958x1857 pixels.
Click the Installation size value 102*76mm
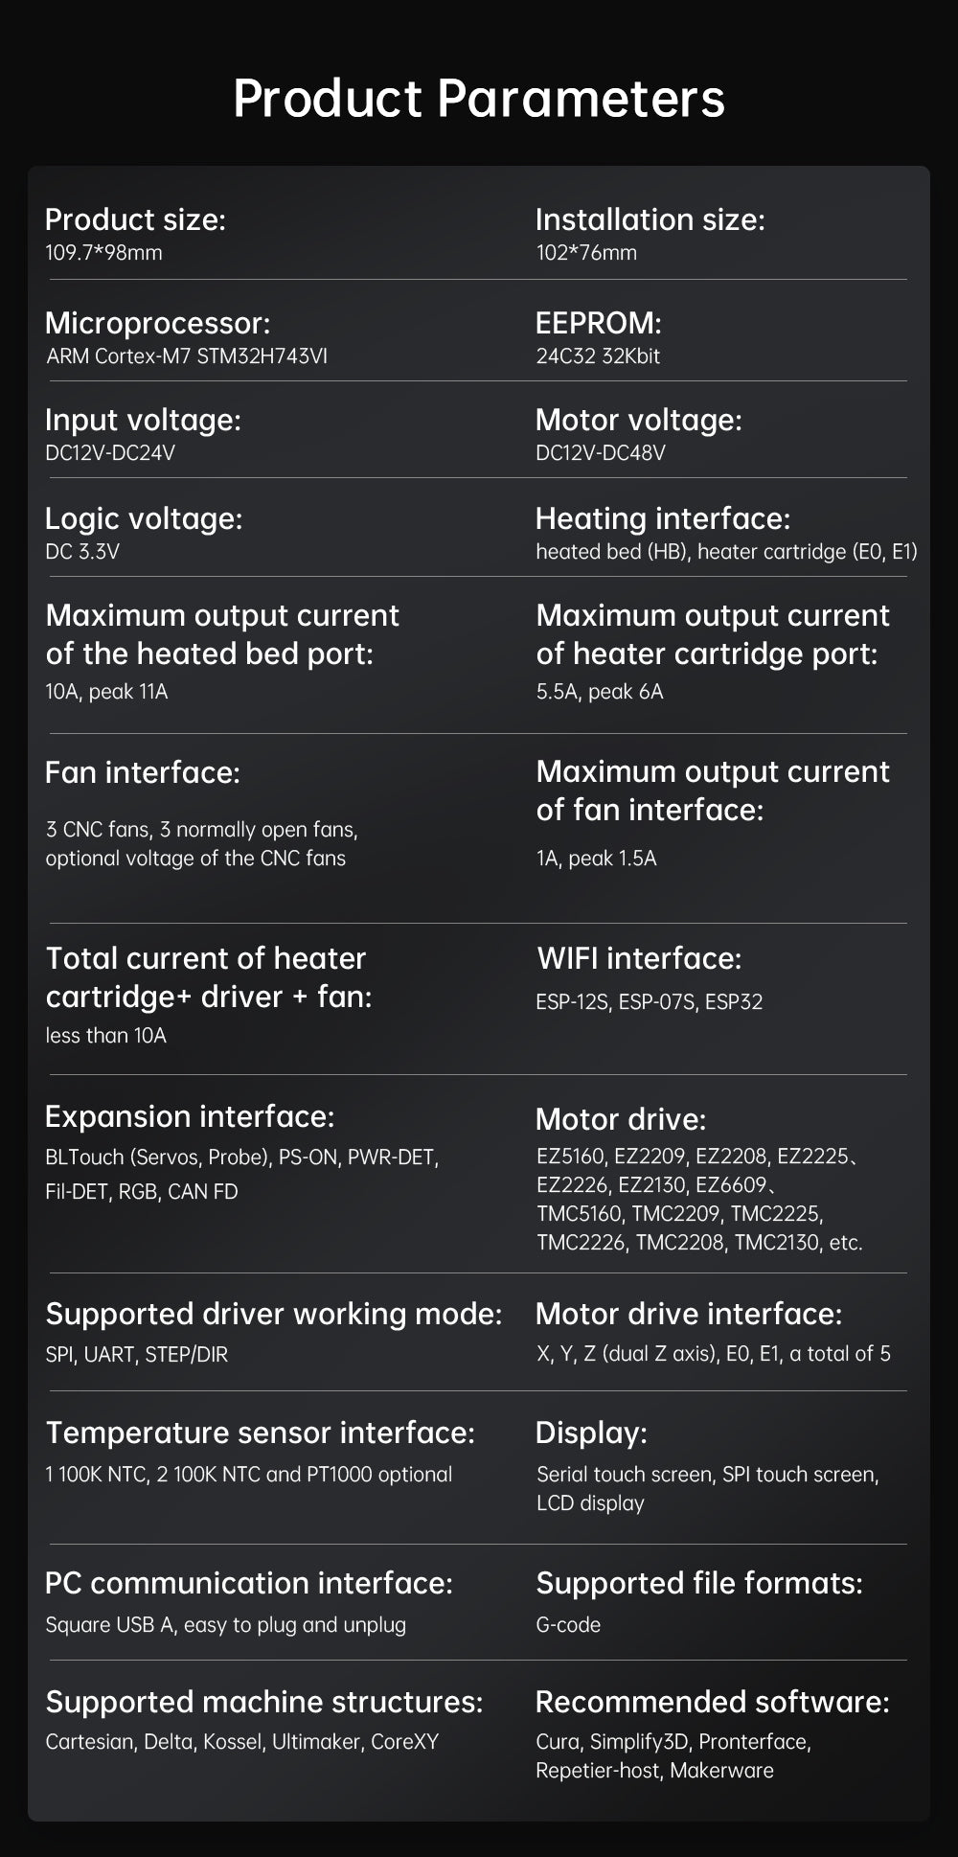point(586,253)
